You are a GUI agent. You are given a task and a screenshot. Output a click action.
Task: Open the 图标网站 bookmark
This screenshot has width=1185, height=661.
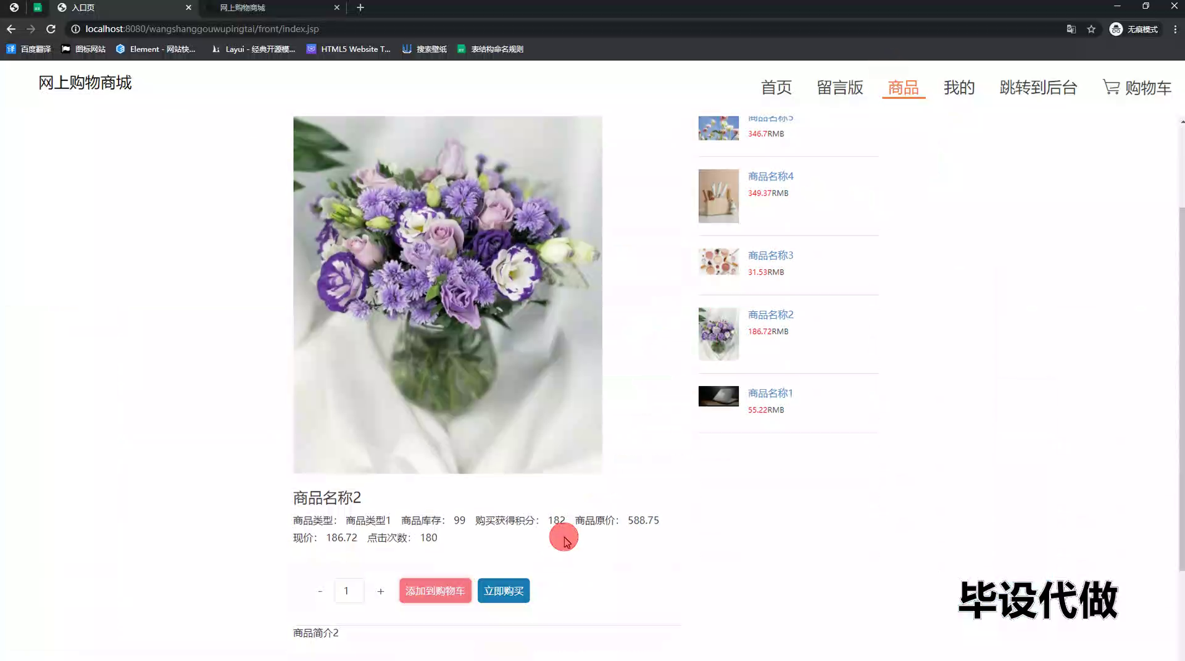point(83,49)
